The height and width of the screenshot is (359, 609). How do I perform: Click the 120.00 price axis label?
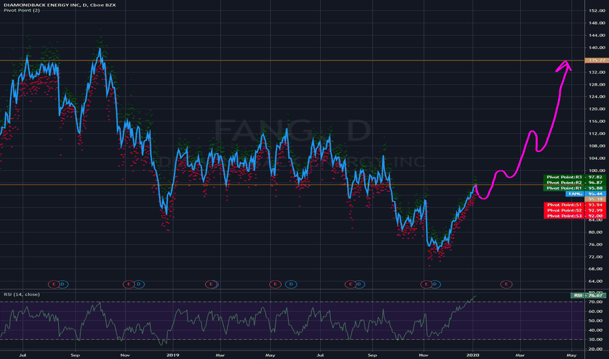tap(597, 109)
